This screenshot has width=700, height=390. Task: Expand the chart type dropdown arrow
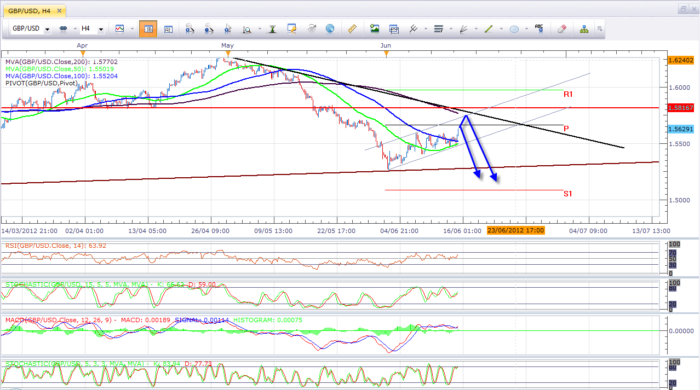132,29
